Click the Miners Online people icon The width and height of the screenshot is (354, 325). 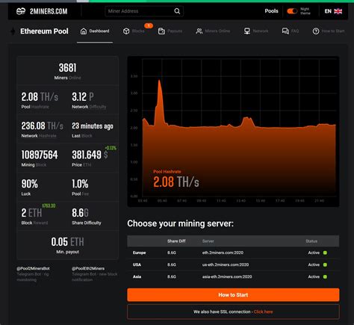[x=199, y=31]
